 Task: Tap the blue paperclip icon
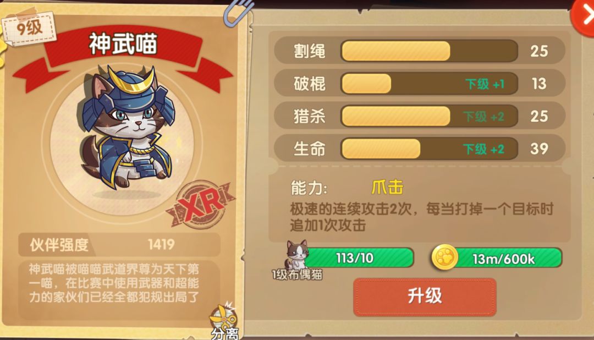238,13
